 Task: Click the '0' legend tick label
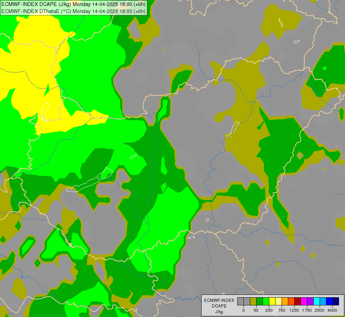tap(244, 310)
